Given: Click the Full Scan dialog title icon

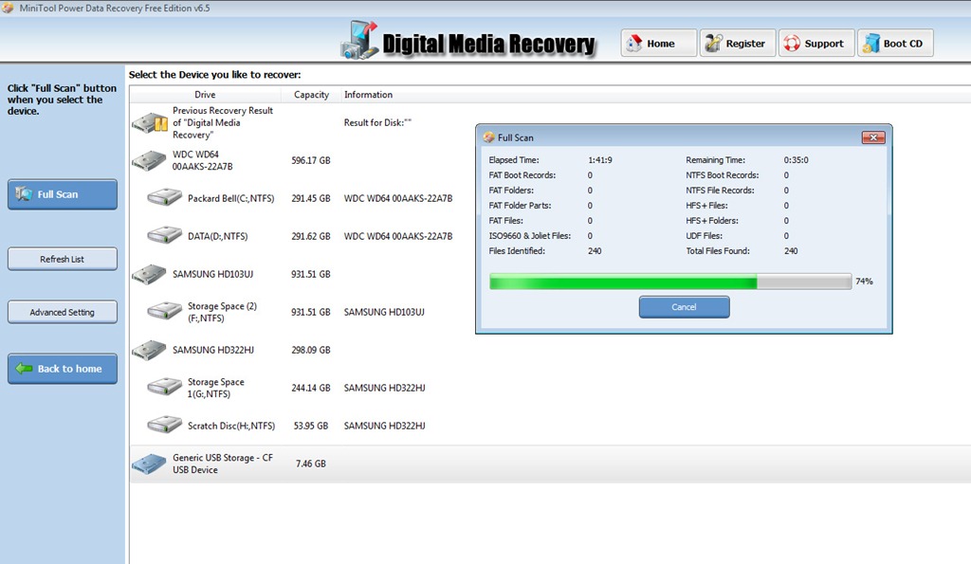Looking at the screenshot, I should tap(488, 137).
